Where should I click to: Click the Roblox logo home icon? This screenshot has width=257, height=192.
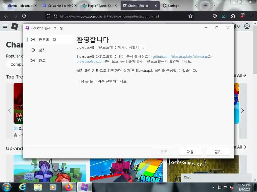click(x=15, y=26)
